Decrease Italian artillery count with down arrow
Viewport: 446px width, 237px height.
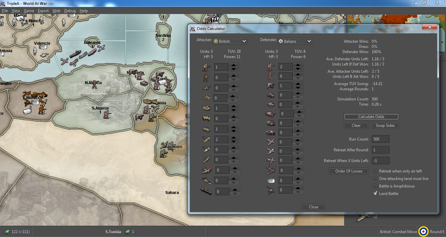pyautogui.click(x=298, y=88)
